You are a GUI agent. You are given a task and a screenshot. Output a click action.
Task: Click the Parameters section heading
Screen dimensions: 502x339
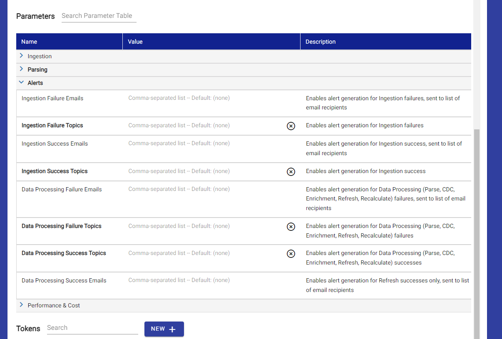35,16
